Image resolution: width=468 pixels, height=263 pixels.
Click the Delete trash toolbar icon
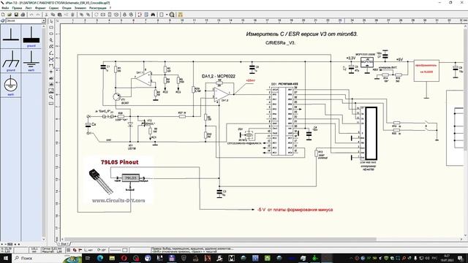click(72, 15)
